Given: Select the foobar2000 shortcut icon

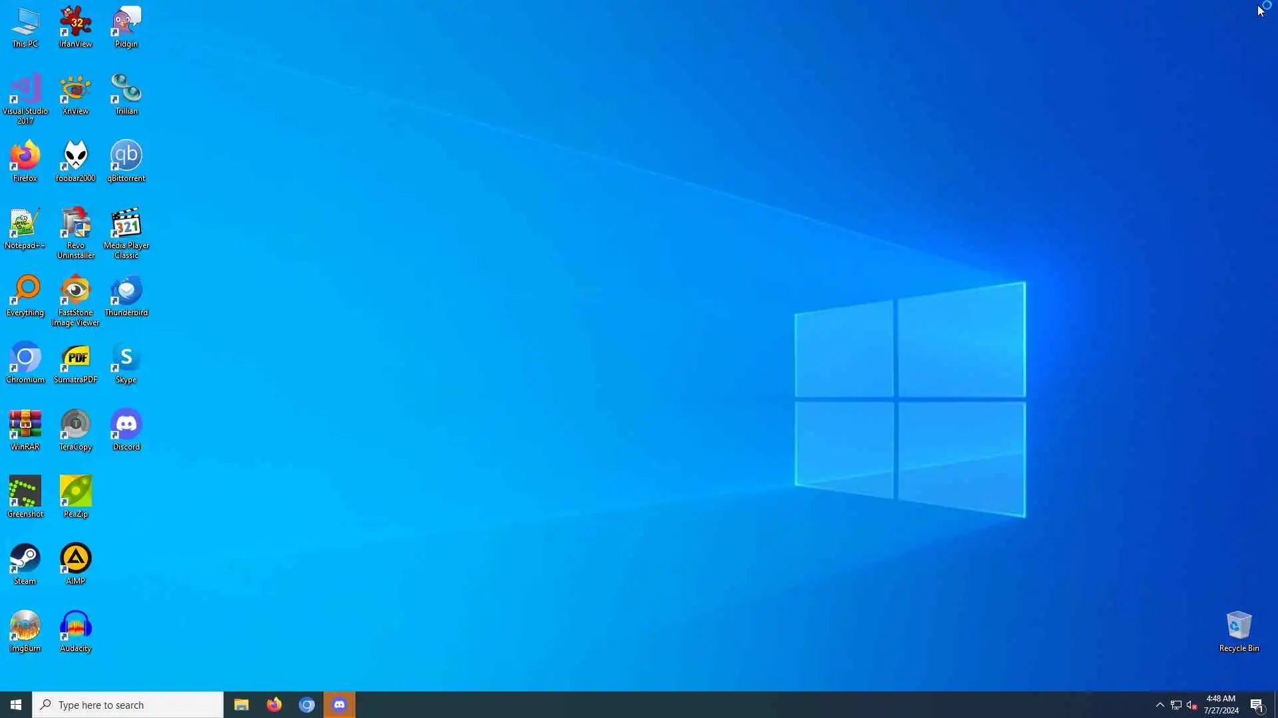Looking at the screenshot, I should click(x=76, y=160).
